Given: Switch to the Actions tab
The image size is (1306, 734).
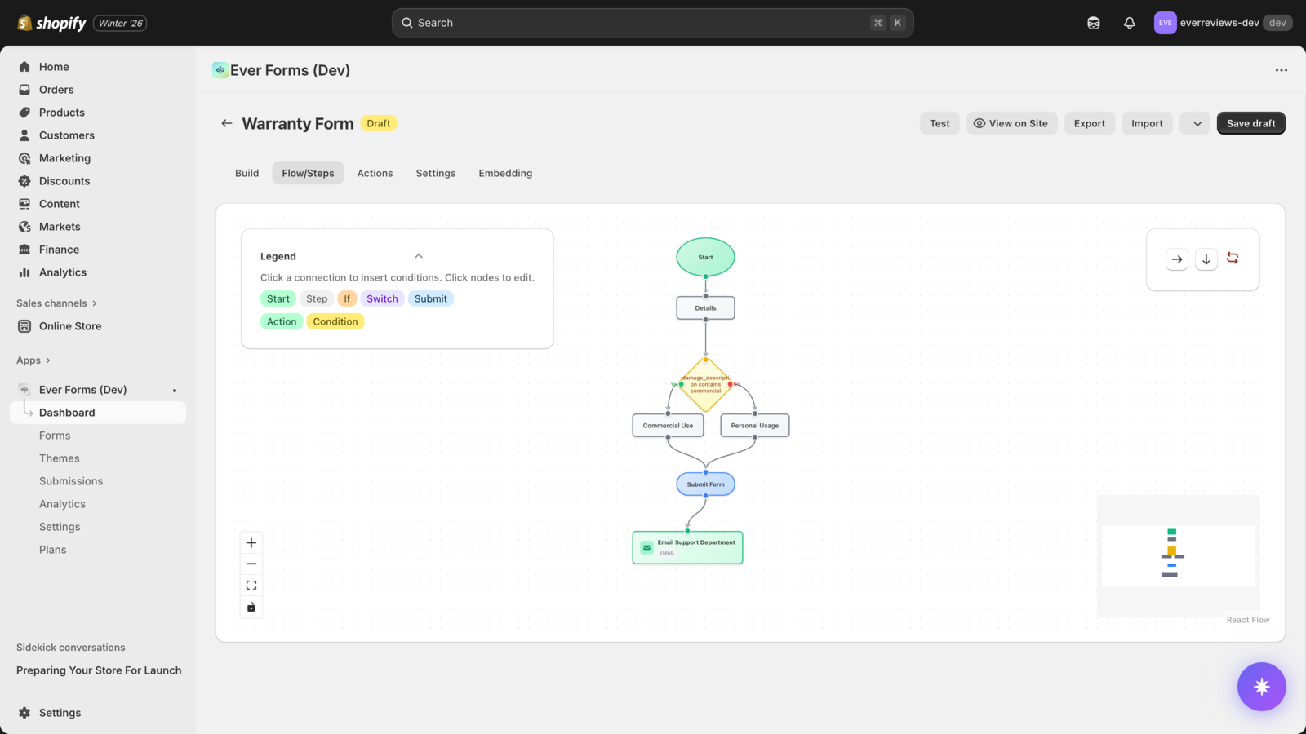Looking at the screenshot, I should (x=375, y=173).
